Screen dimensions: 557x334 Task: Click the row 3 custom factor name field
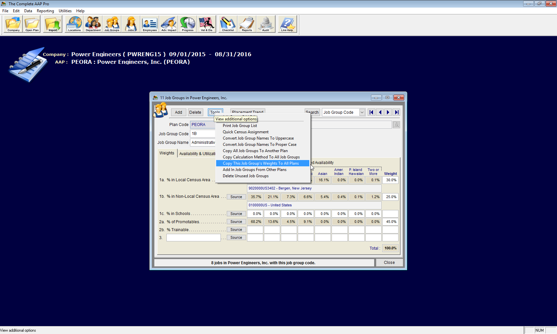click(194, 237)
